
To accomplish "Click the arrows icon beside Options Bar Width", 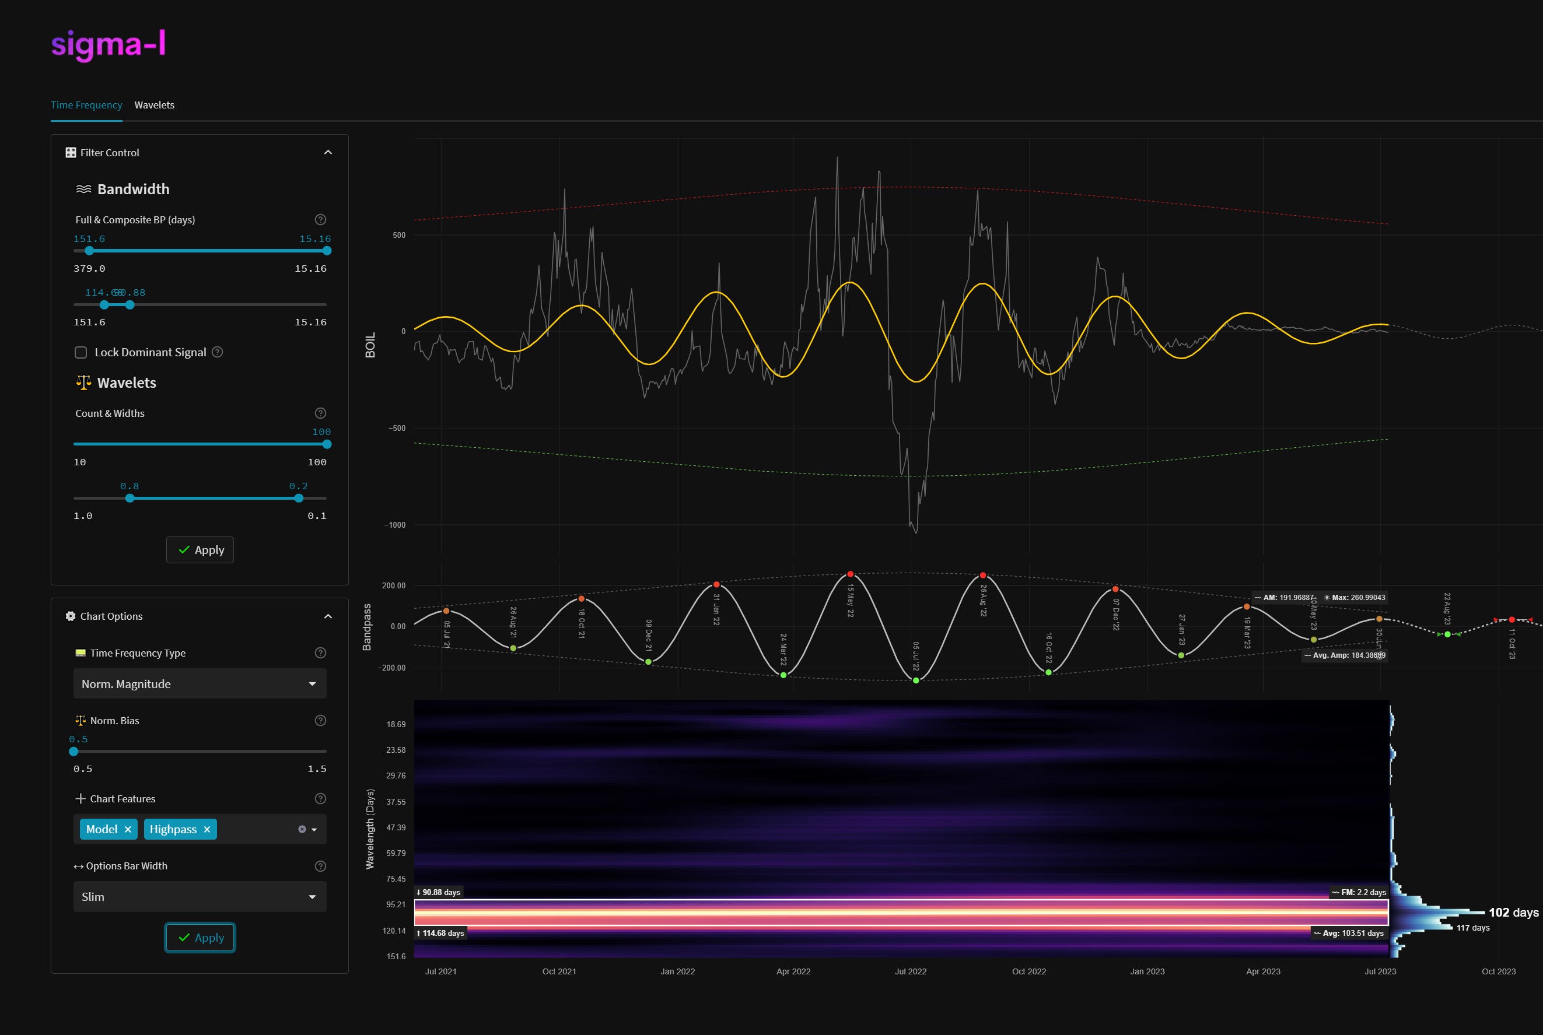I will [79, 865].
